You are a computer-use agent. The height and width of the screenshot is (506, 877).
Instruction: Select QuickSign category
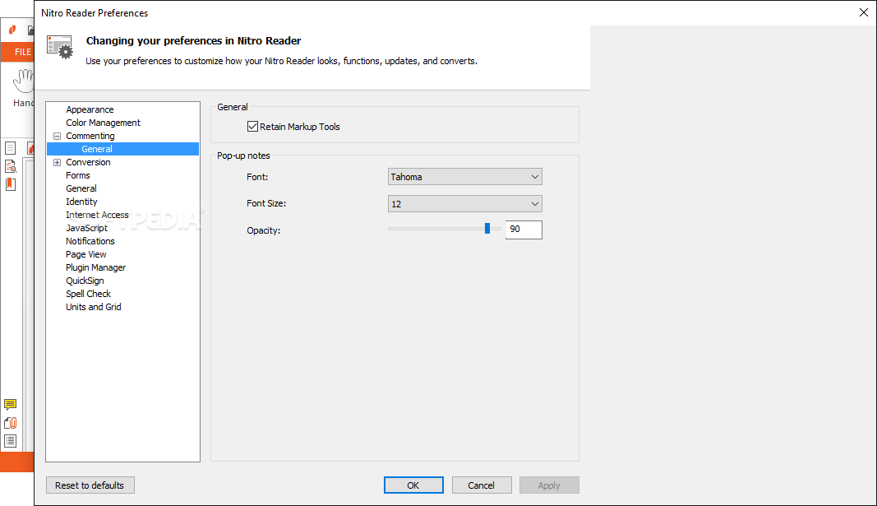point(85,281)
